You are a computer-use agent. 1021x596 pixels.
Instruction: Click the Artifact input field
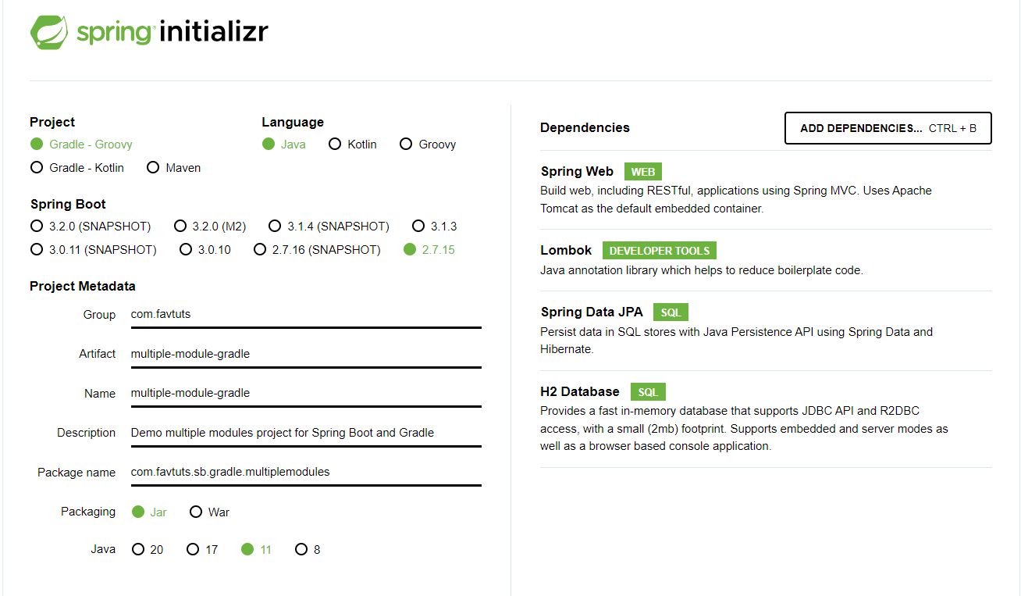point(305,354)
